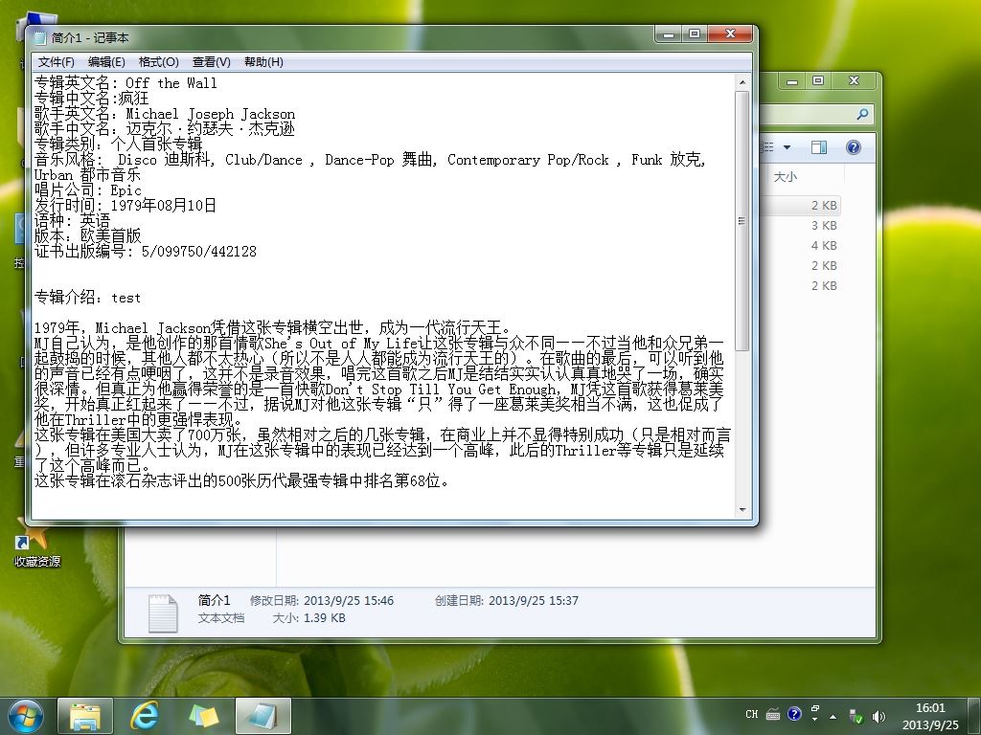Image resolution: width=981 pixels, height=735 pixels.
Task: Click the network status tray icon
Action: (856, 716)
